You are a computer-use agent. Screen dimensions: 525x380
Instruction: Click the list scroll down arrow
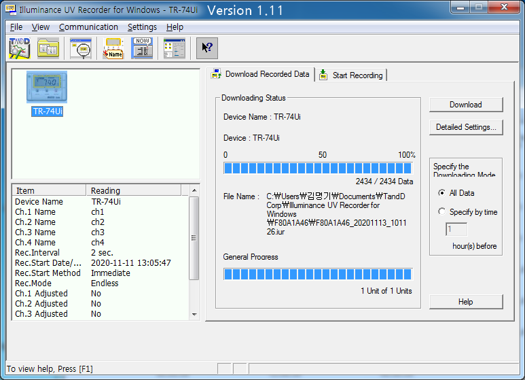tap(194, 315)
